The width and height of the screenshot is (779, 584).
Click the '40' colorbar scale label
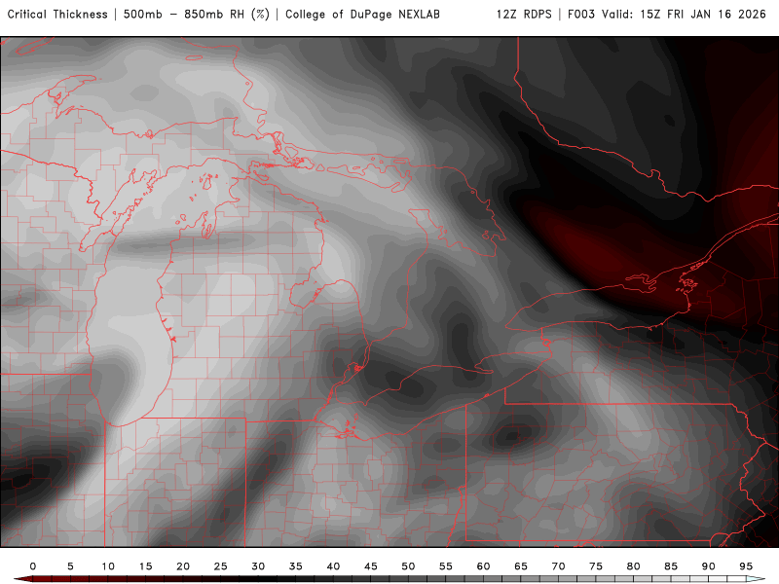point(333,566)
